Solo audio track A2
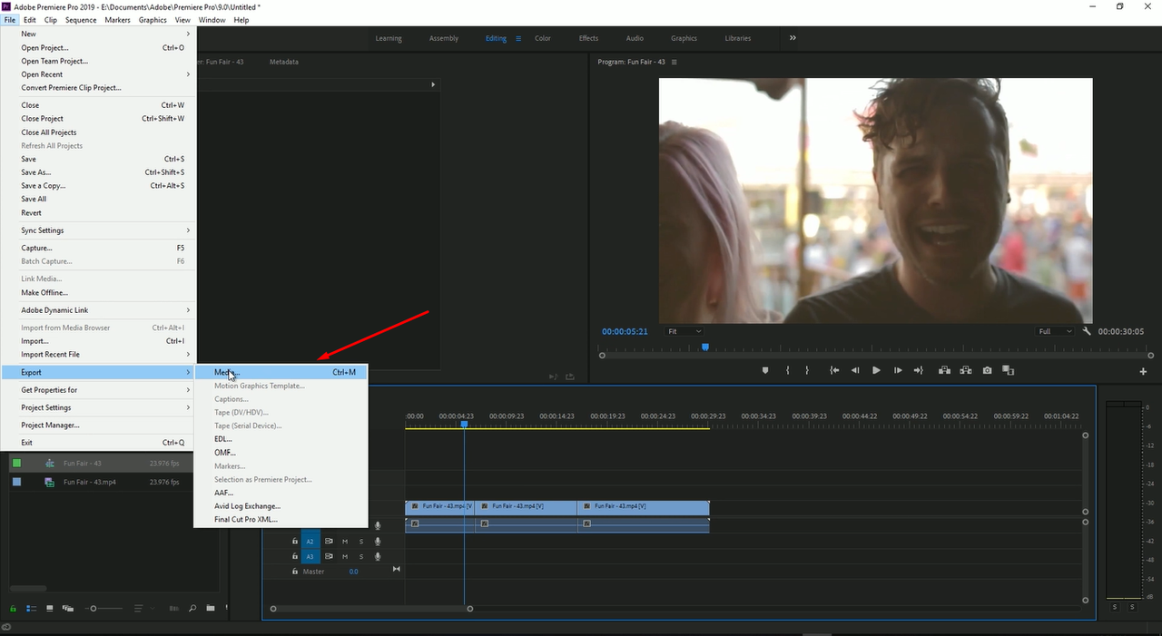1162x636 pixels. (x=361, y=542)
